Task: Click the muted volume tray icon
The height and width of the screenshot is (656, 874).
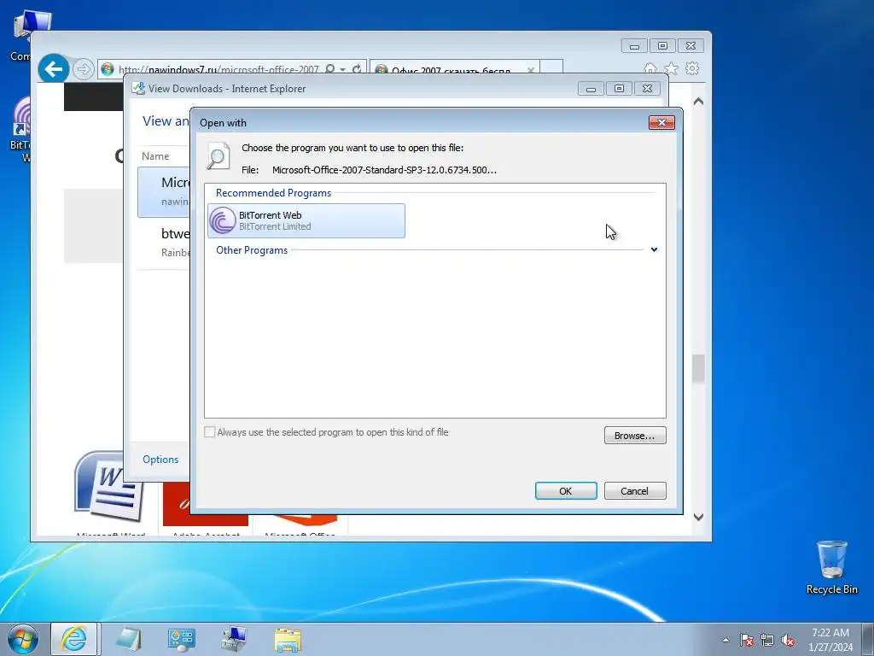Action: tap(788, 640)
